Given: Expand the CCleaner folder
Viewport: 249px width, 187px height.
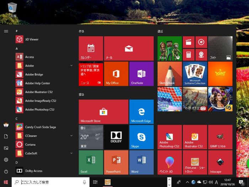Looking at the screenshot, I should (71, 136).
